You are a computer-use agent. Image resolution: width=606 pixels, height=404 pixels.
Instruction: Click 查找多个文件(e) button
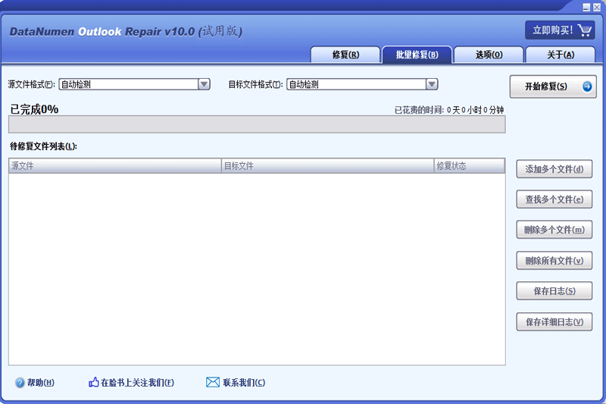[x=554, y=199]
